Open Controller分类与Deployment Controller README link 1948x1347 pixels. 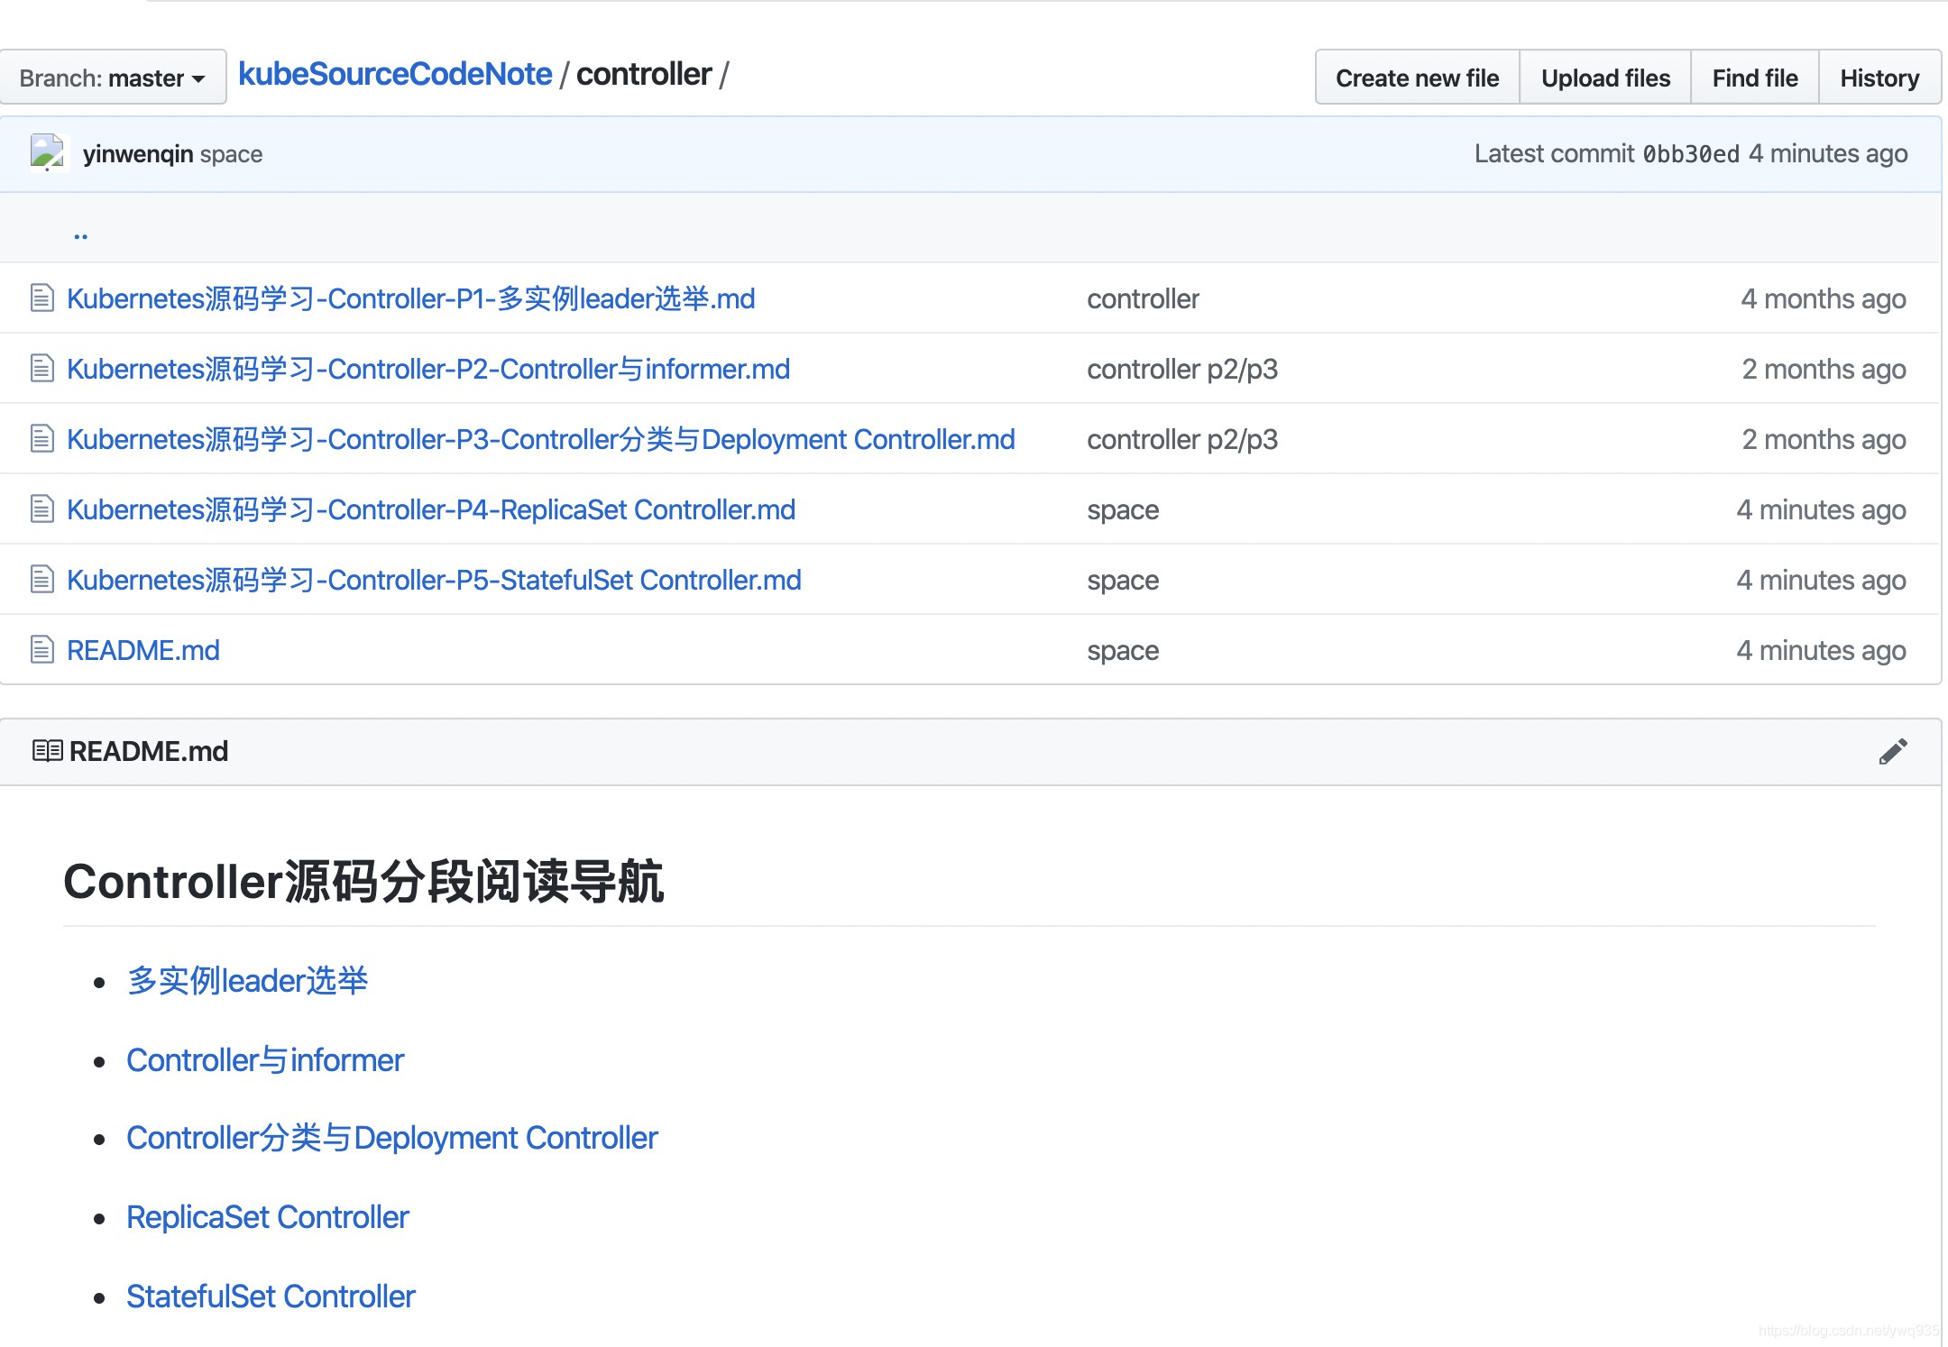[x=392, y=1138]
